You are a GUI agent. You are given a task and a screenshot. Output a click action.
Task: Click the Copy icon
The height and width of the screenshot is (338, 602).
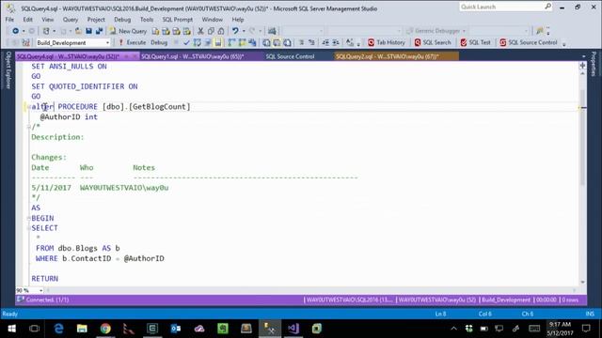click(211, 31)
